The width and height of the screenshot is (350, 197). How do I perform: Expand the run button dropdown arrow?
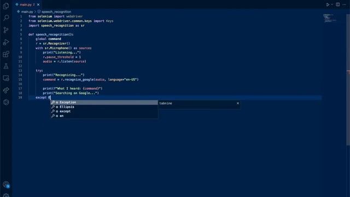[332, 4]
